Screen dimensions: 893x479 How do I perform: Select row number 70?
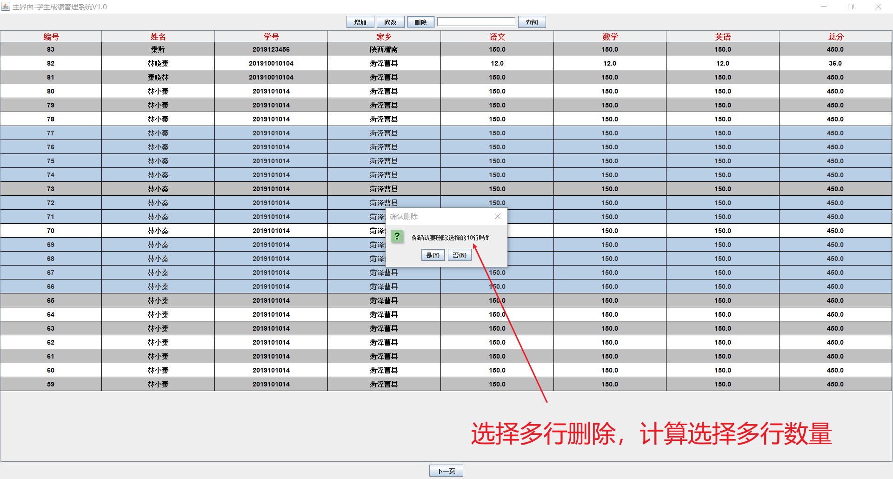click(51, 231)
